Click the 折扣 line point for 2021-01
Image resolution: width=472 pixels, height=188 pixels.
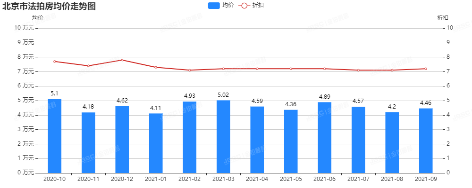tap(156, 67)
